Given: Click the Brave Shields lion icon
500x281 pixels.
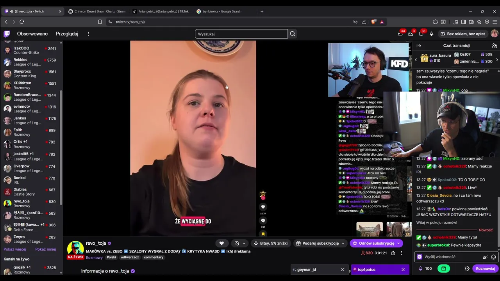Looking at the screenshot, I should tap(373, 22).
